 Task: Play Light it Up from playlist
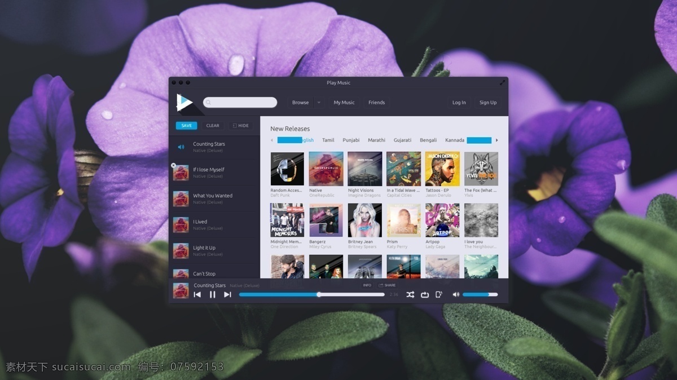point(214,251)
